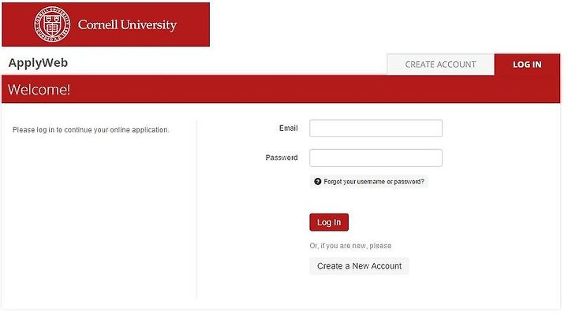568x315 pixels.
Task: Open the CREATE ACCOUNT tab
Action: click(440, 65)
